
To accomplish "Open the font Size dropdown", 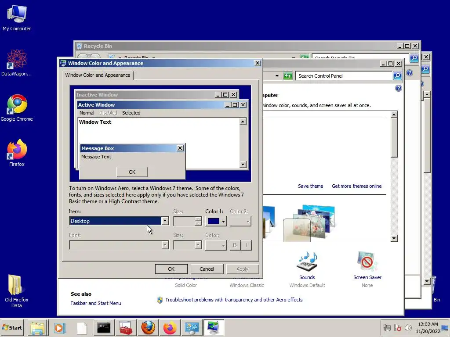I will (187, 245).
